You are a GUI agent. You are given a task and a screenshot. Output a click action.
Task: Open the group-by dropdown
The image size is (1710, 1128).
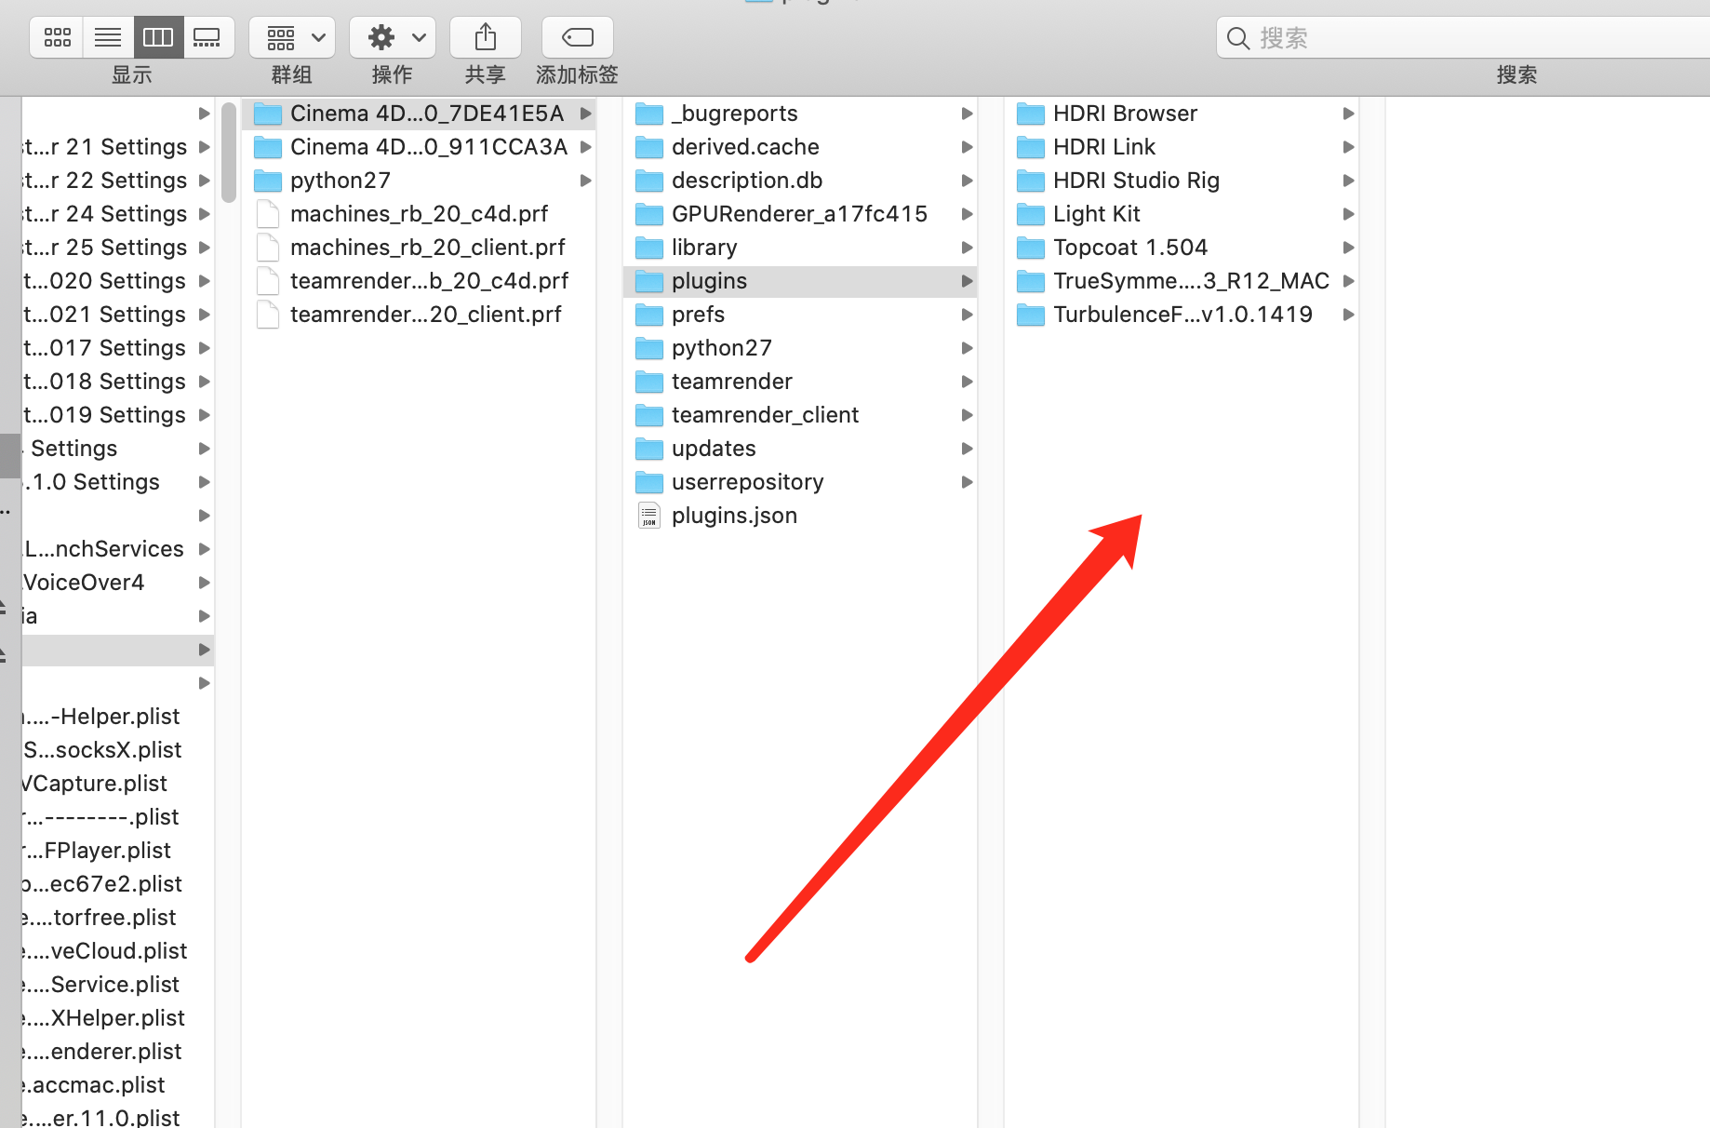coord(292,37)
